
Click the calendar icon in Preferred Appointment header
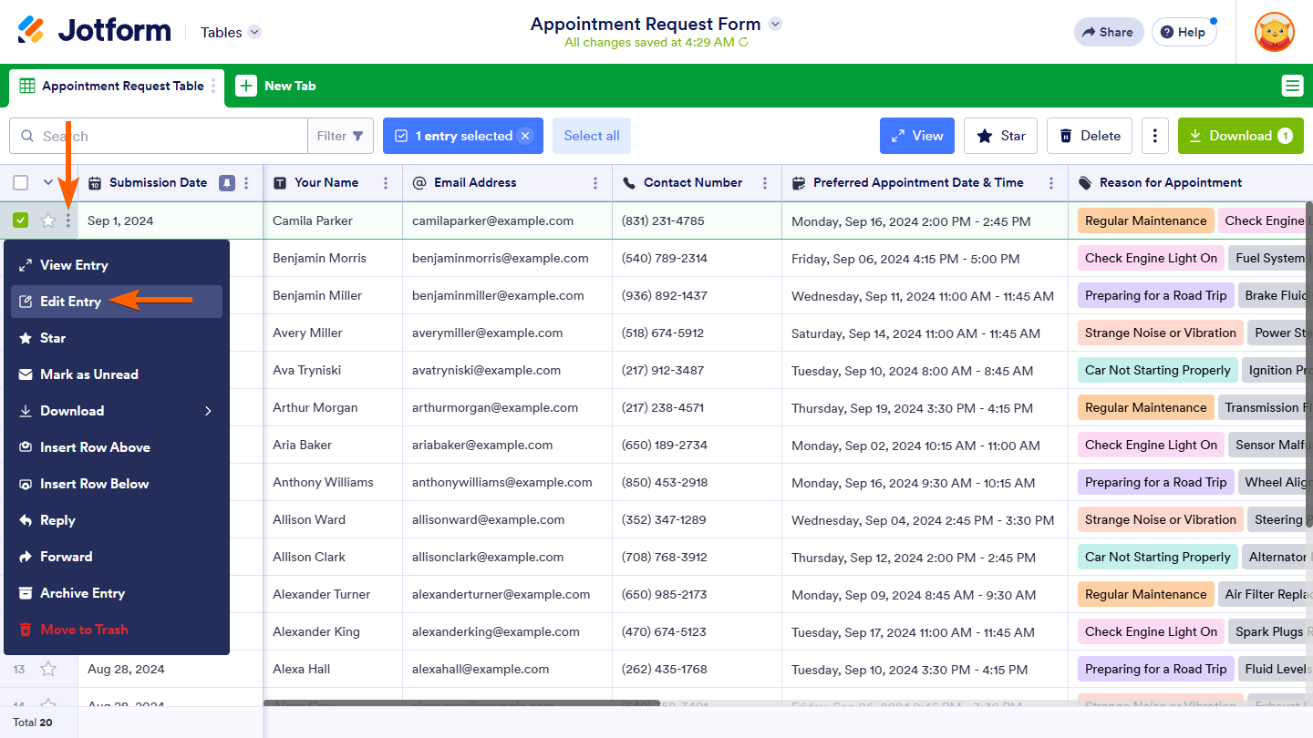tap(799, 182)
